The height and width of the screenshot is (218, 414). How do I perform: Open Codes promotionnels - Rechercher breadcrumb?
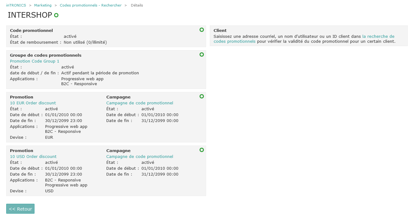click(x=90, y=5)
